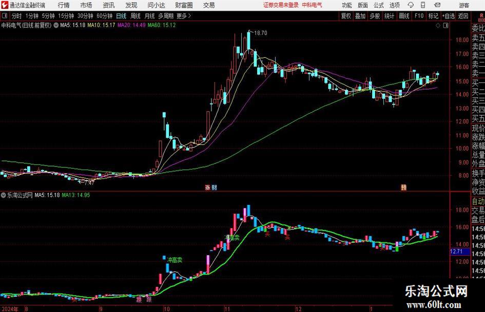
Task: Switch to 周线 period tab
Action: [135, 16]
